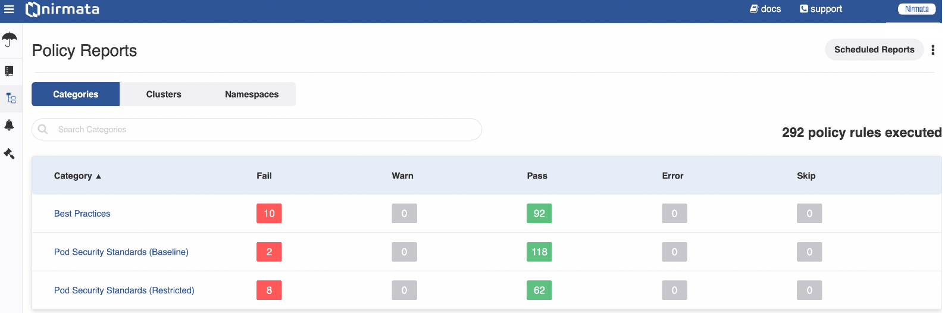Open the bell alerts sidebar icon
This screenshot has height=313, width=945.
coord(9,125)
